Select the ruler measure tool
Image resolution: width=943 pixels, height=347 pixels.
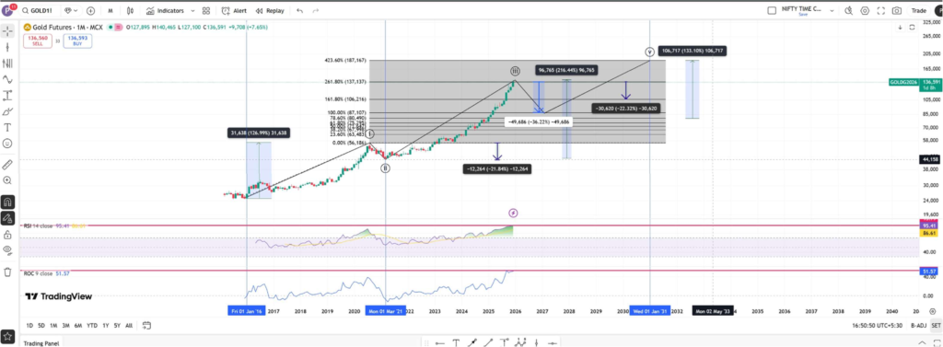tap(7, 164)
